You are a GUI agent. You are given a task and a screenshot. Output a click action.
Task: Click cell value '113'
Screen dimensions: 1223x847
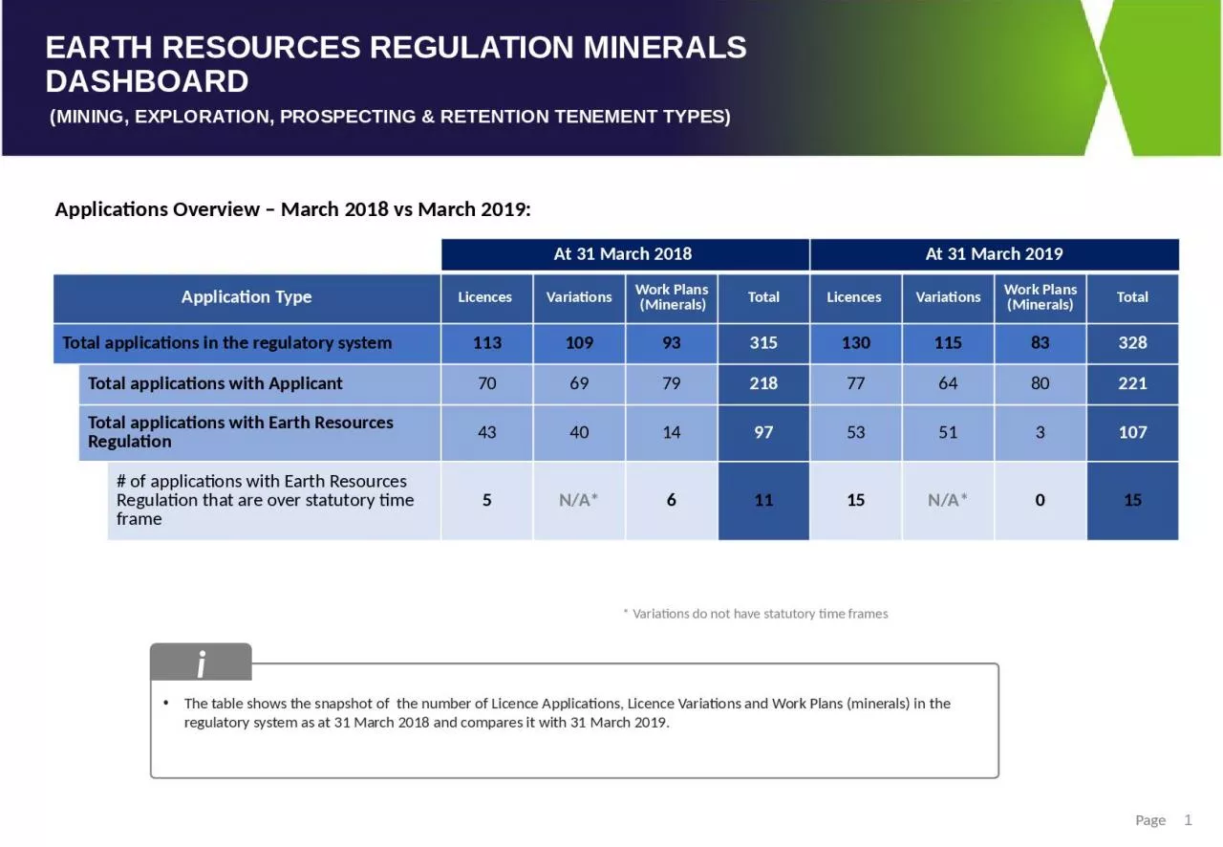(486, 343)
